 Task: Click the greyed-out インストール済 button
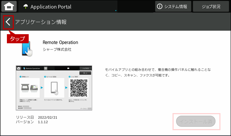[196, 121]
